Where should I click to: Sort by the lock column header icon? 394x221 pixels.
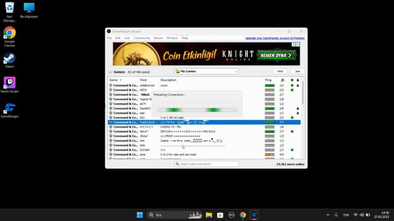298,80
